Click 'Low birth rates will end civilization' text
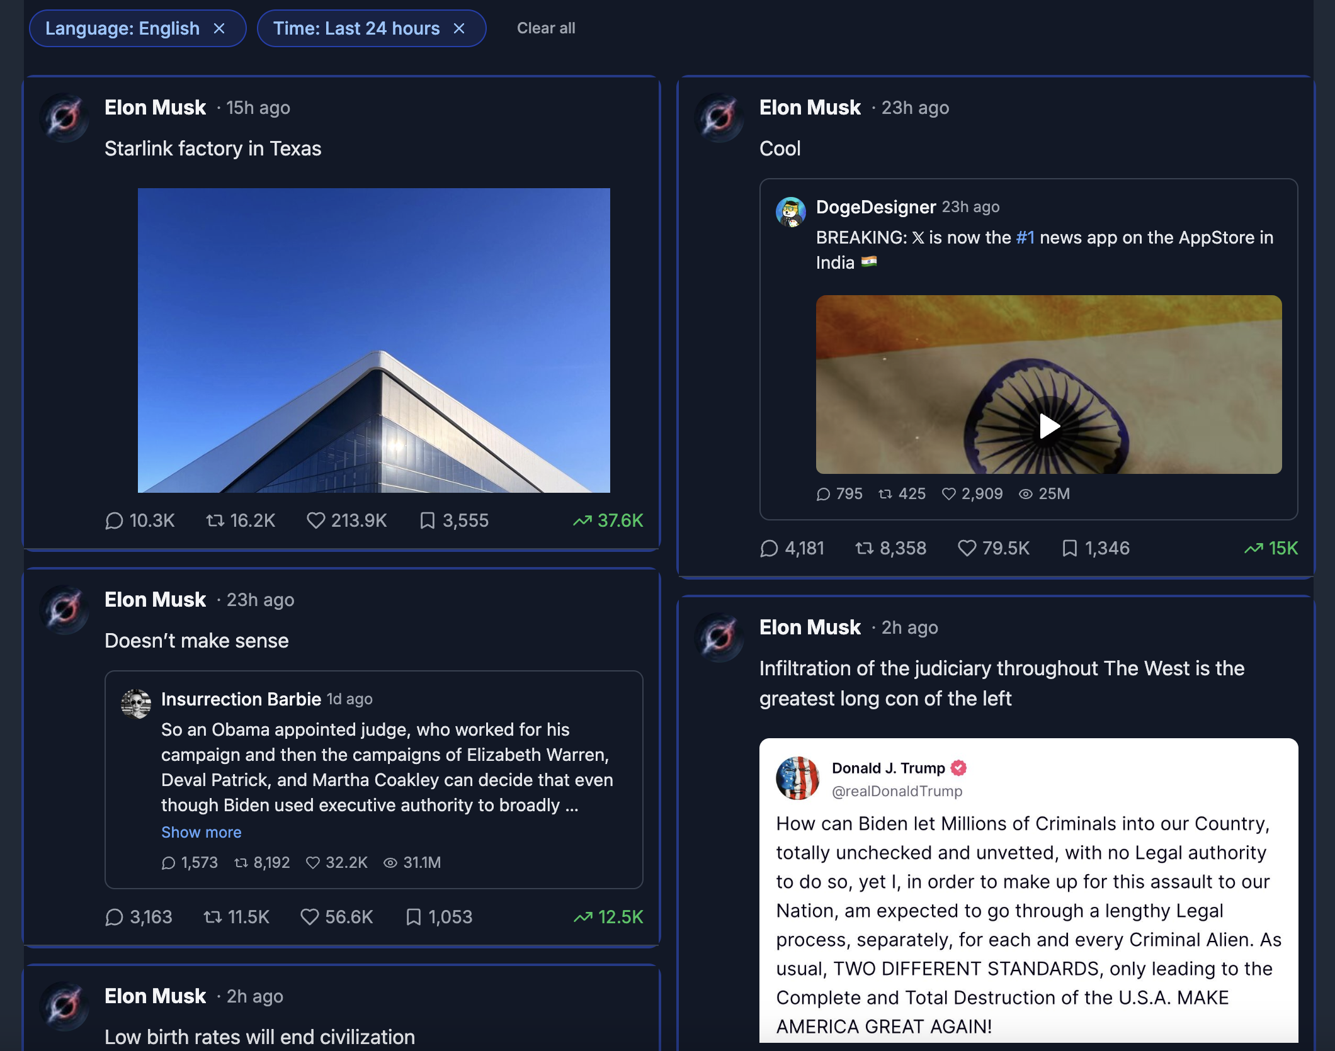The height and width of the screenshot is (1051, 1335). [x=259, y=1037]
